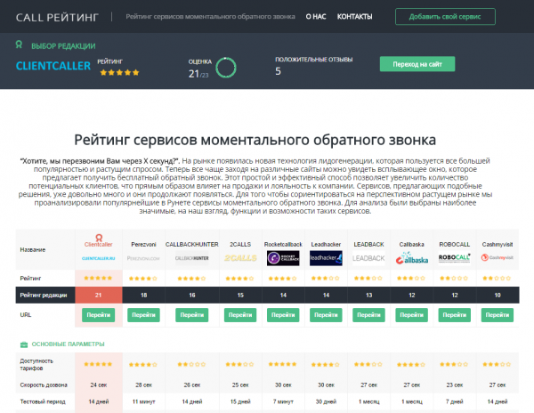Click Перейти button for CALLBACKHUNTER
Viewport: 534px width, 413px height.
[191, 315]
